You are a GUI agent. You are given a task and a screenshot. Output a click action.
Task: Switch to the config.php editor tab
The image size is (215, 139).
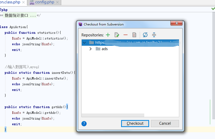[45, 2]
